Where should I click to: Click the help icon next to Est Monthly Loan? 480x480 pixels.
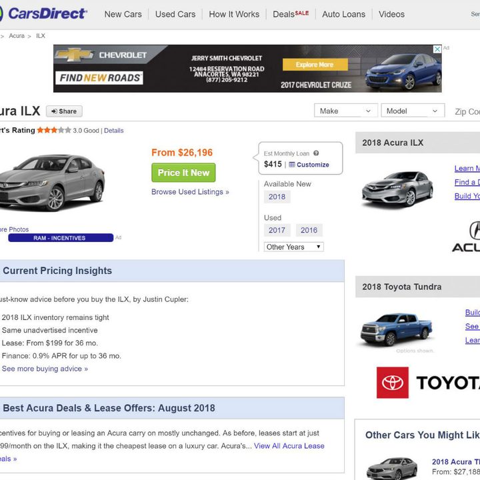[x=316, y=153]
